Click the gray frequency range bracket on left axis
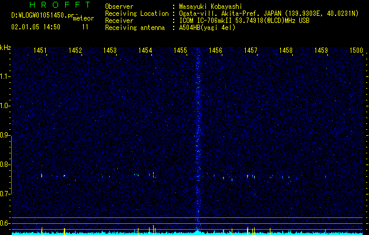Viewport: 369px width, 235px height. coord(12,164)
